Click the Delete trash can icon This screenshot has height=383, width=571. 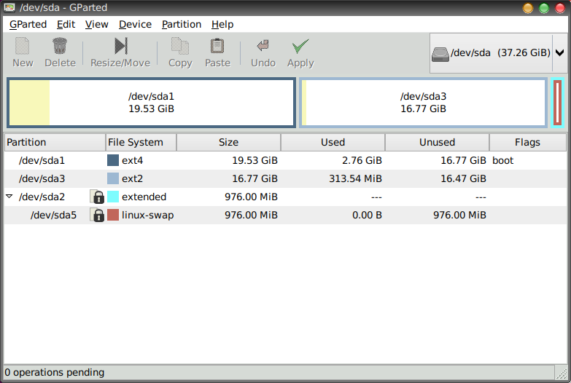click(60, 47)
